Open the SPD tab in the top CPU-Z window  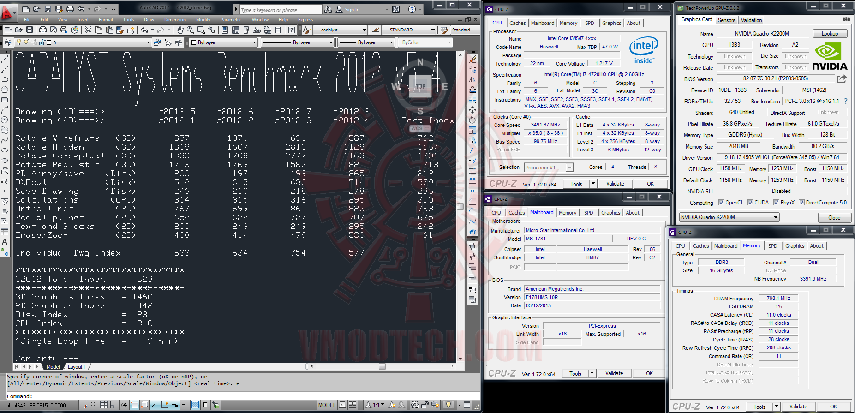point(589,23)
